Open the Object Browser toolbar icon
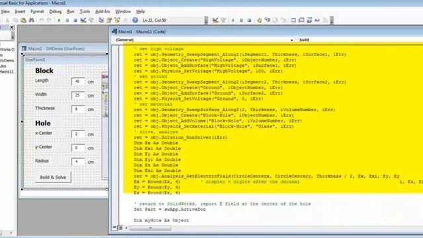This screenshot has height=238, width=423. pyautogui.click(x=118, y=20)
